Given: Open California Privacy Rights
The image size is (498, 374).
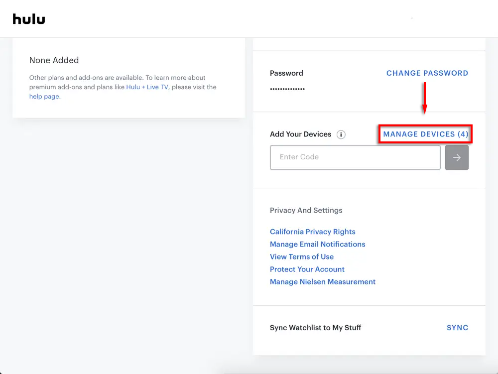Looking at the screenshot, I should [x=312, y=232].
